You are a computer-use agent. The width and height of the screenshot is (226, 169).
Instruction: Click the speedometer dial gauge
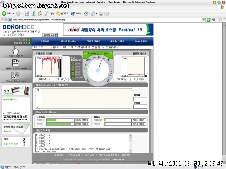point(98,70)
